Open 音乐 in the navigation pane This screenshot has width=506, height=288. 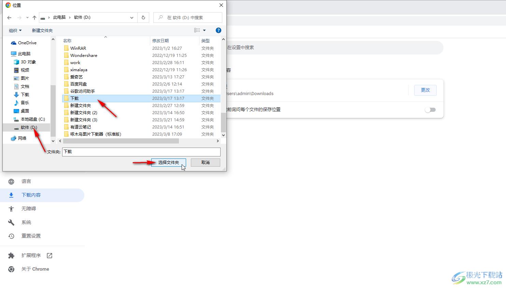(22, 103)
